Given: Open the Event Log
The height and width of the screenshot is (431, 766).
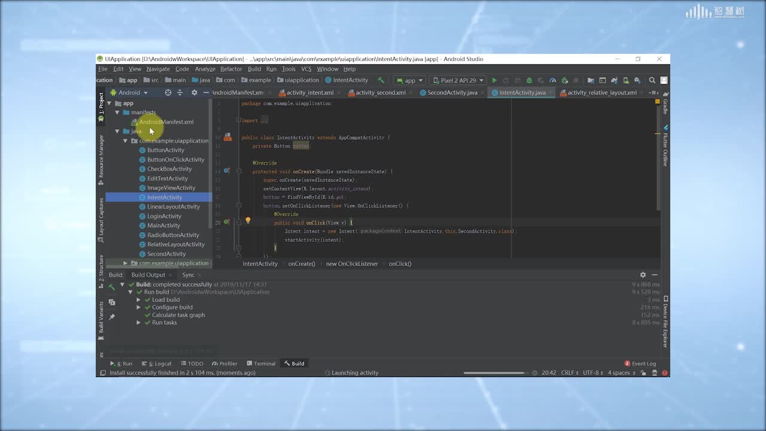Looking at the screenshot, I should coord(640,363).
